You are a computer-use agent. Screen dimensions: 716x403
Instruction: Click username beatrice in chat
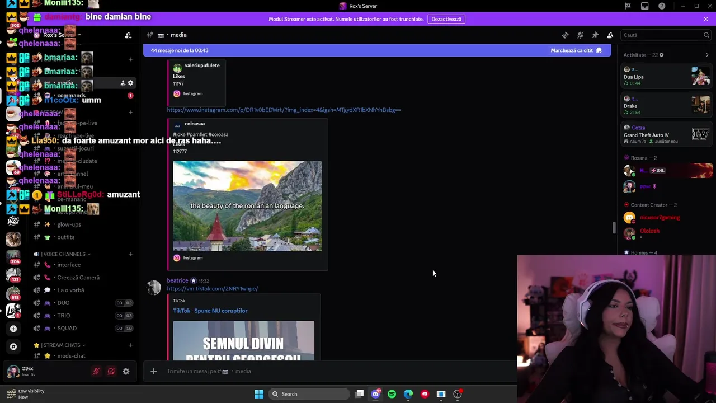point(177,280)
